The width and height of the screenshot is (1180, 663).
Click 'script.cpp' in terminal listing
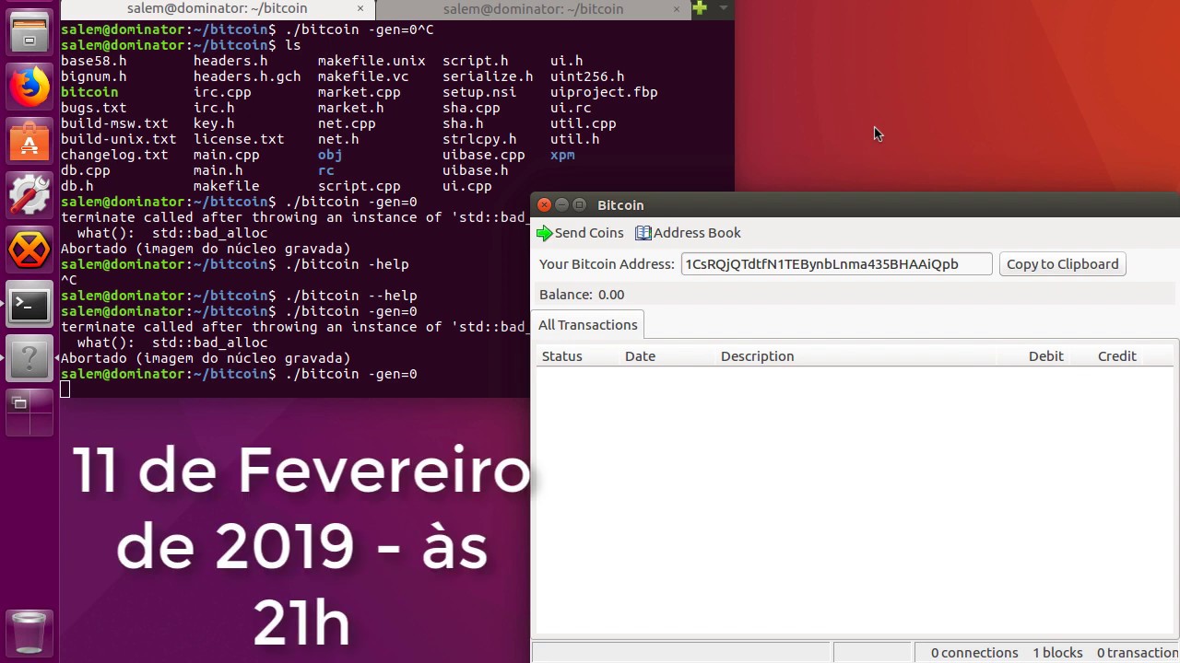359,186
